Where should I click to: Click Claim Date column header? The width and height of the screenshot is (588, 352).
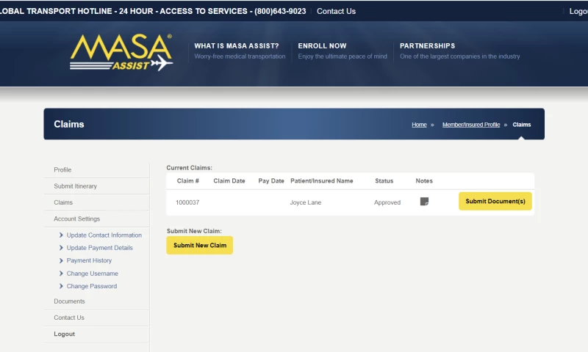tap(229, 180)
